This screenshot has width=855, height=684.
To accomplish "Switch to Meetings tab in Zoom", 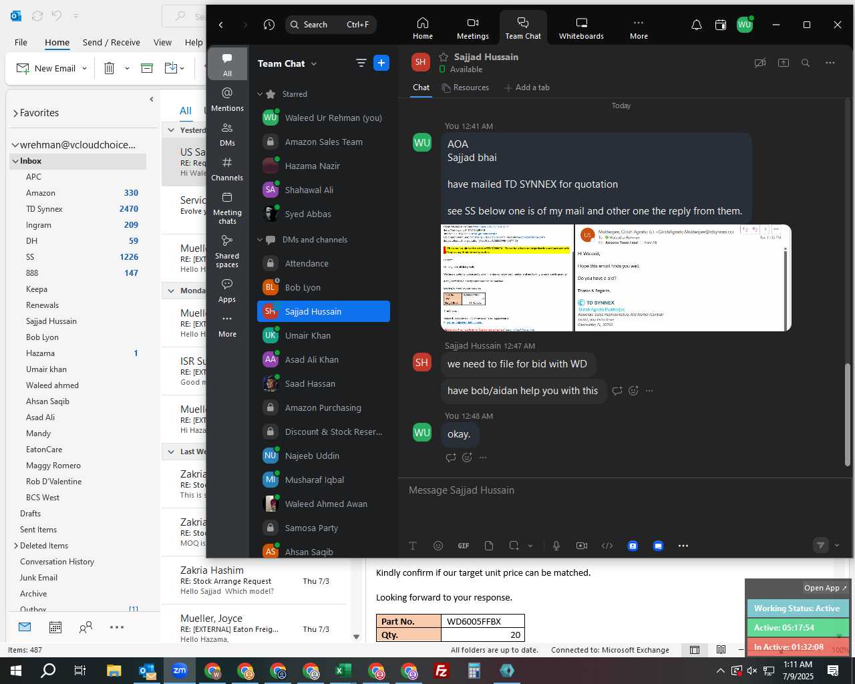I will tap(473, 28).
